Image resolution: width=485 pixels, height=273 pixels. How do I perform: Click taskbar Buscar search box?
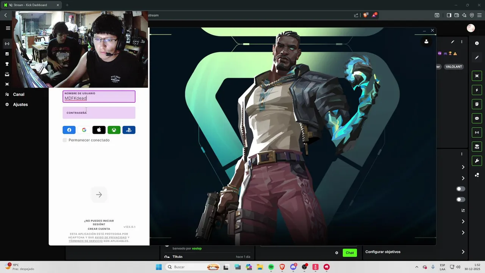pos(193,267)
